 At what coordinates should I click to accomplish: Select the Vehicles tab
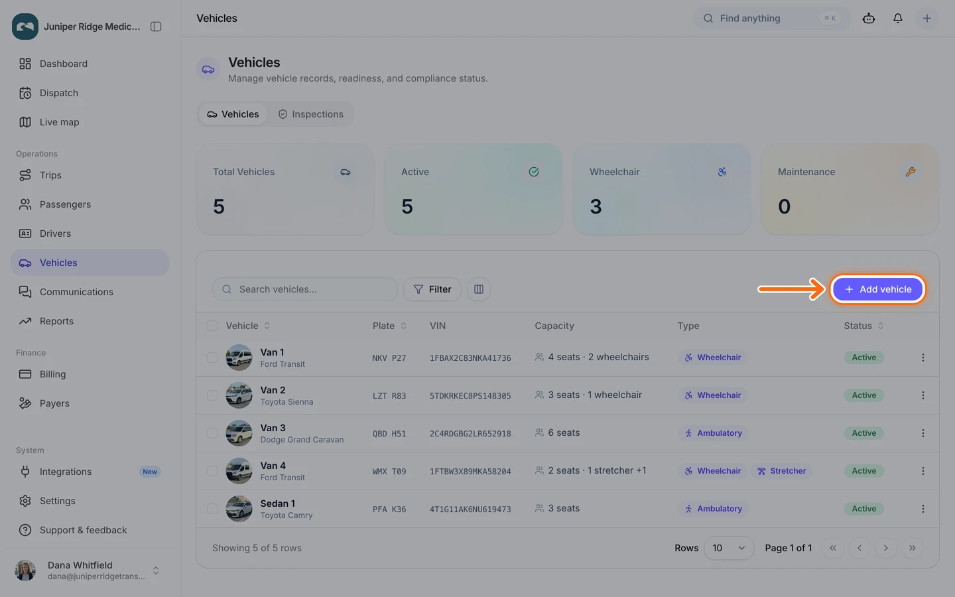pos(233,114)
